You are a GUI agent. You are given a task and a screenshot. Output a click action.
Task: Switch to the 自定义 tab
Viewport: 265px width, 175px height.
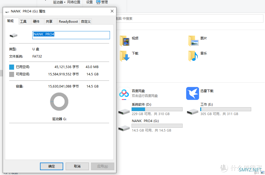click(x=86, y=21)
